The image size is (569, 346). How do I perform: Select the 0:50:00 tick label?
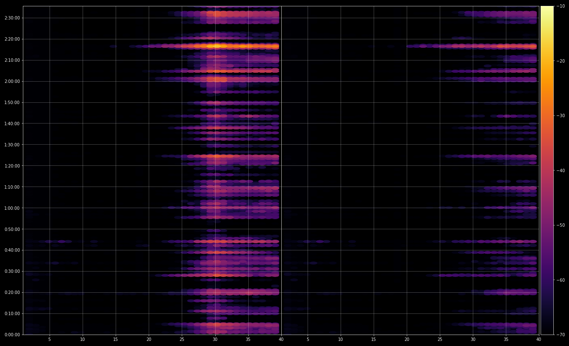tap(12, 229)
